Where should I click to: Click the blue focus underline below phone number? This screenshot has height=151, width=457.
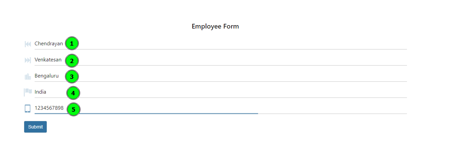146,113
